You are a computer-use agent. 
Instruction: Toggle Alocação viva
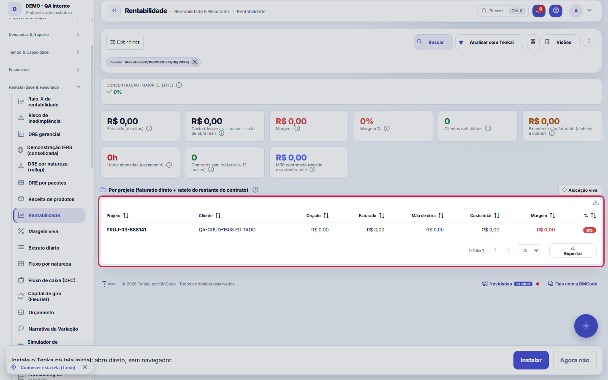580,190
